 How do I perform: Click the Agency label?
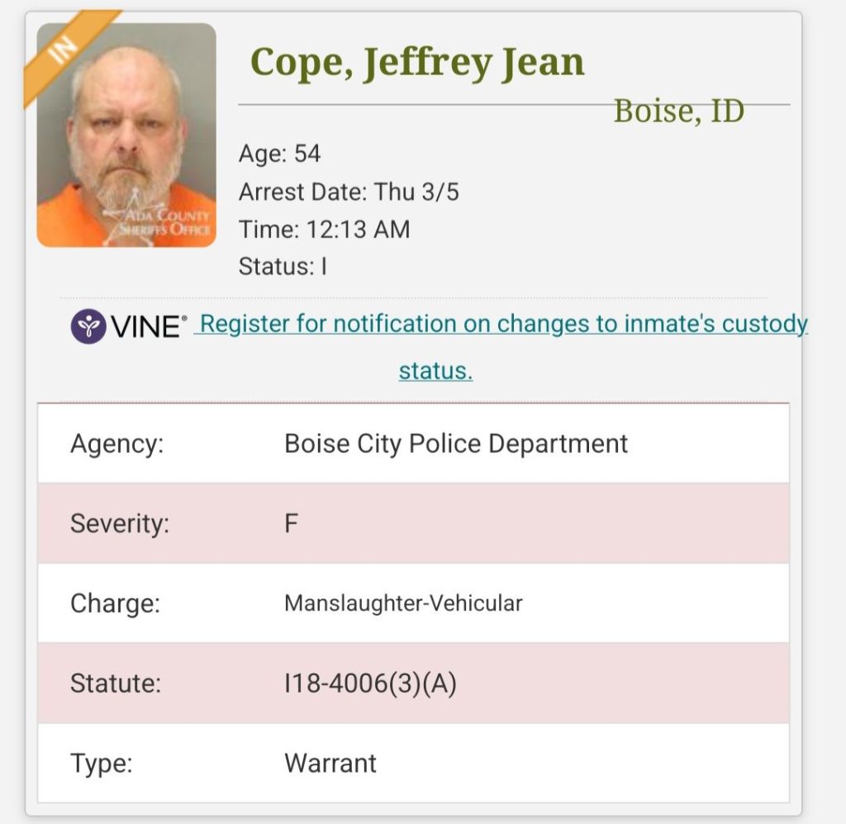click(x=116, y=444)
